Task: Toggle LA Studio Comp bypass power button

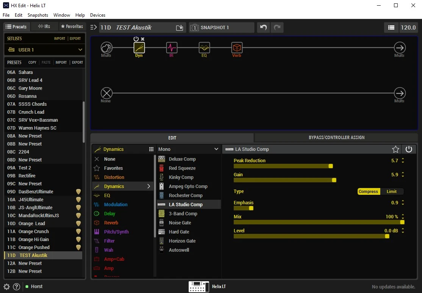Action: point(409,149)
